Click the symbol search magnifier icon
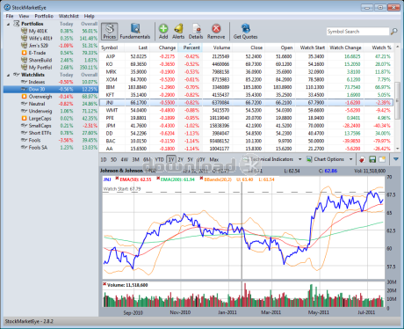 (x=394, y=31)
